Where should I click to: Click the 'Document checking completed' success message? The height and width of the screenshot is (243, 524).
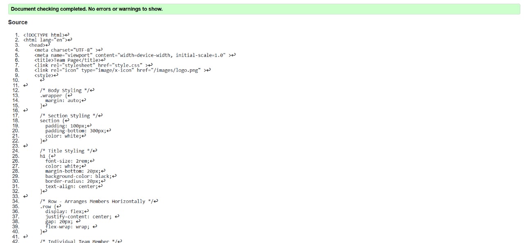[x=264, y=9]
